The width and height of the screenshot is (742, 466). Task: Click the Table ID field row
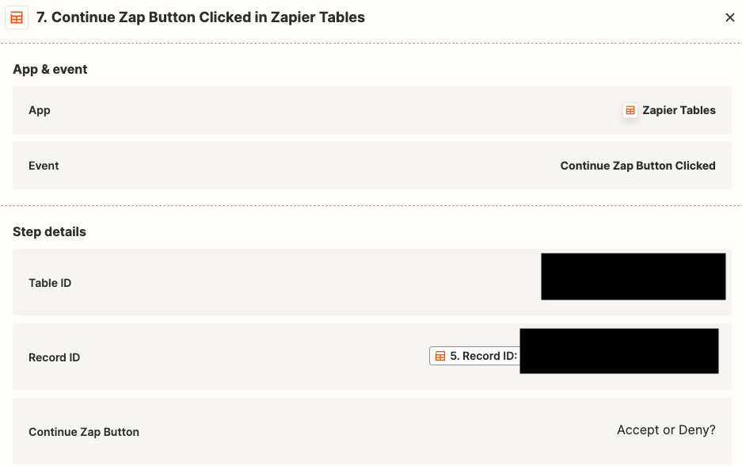click(372, 282)
